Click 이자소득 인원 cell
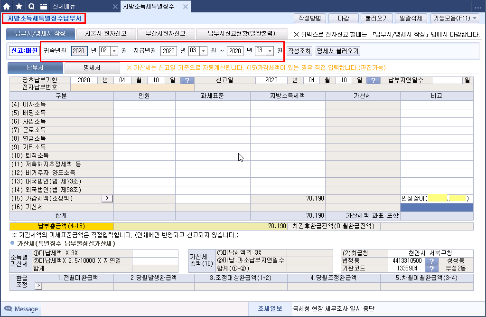This screenshot has width=486, height=317. [144, 105]
